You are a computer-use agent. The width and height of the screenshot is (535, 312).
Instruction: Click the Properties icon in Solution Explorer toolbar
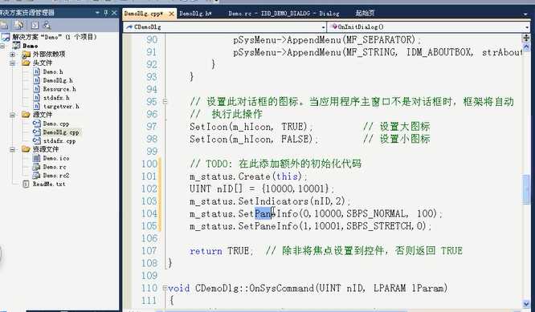pos(4,25)
